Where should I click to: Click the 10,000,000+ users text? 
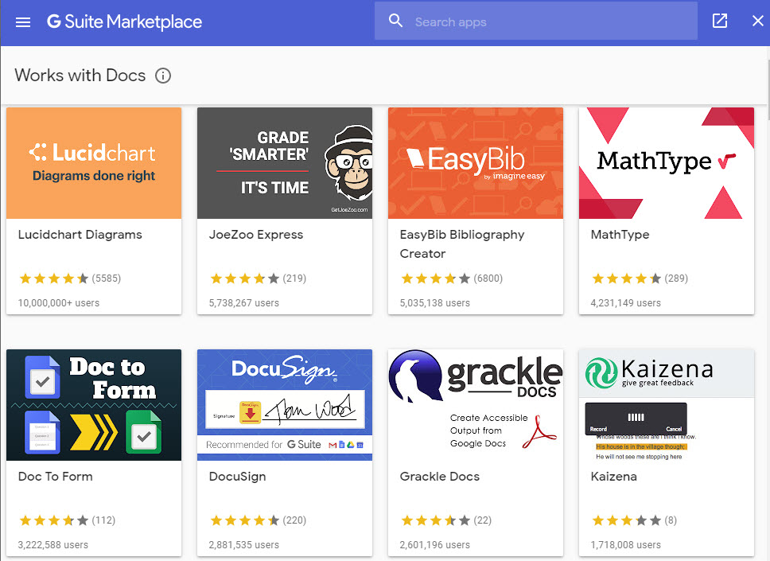(58, 303)
